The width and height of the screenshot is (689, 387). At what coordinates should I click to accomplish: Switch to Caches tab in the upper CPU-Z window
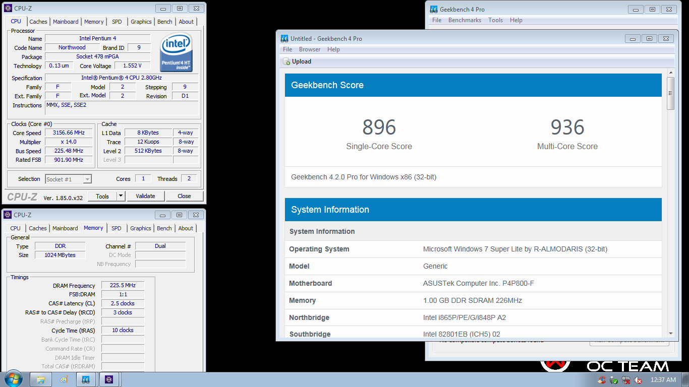(38, 22)
